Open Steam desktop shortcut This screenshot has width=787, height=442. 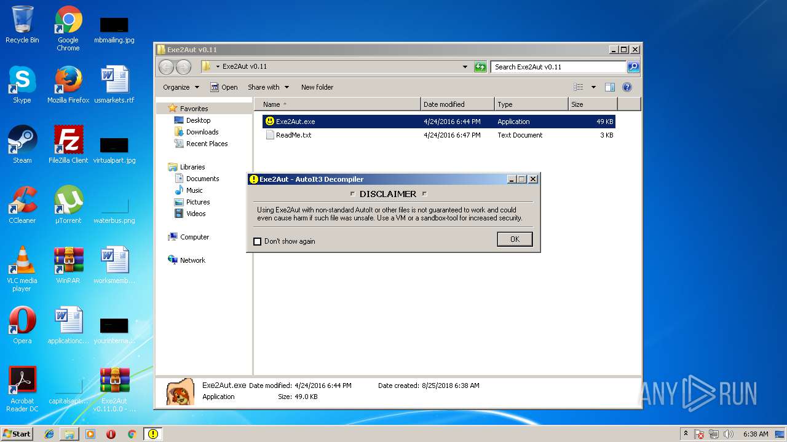tap(22, 145)
